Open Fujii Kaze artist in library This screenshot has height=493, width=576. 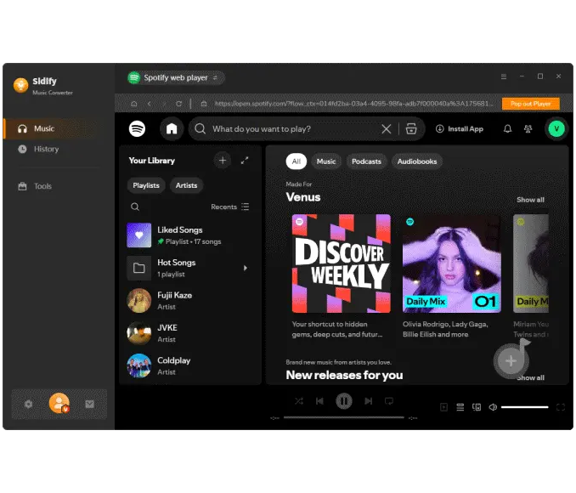coord(189,300)
